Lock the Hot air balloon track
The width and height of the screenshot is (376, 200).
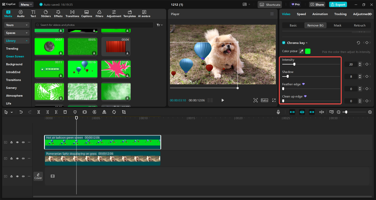(x=11, y=142)
